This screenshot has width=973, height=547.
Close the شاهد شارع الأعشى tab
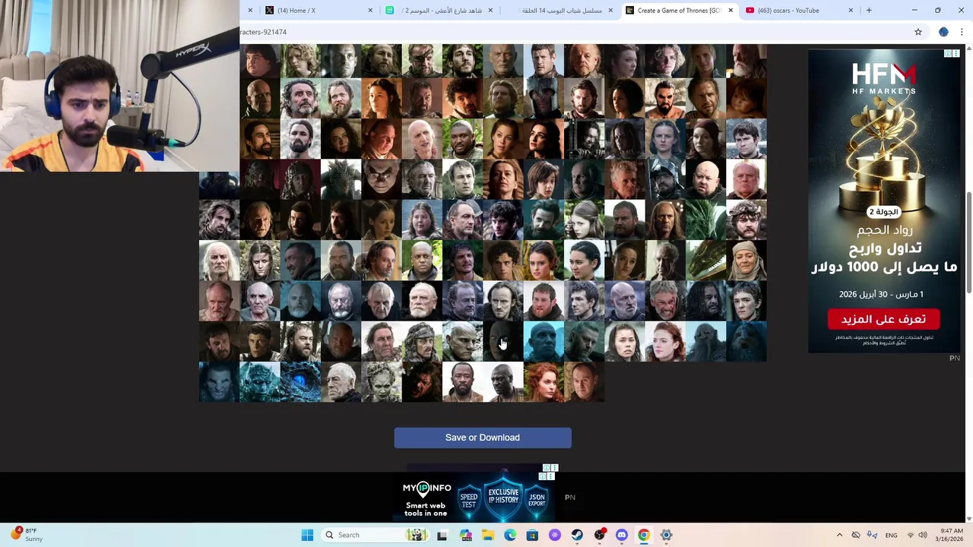click(x=490, y=11)
